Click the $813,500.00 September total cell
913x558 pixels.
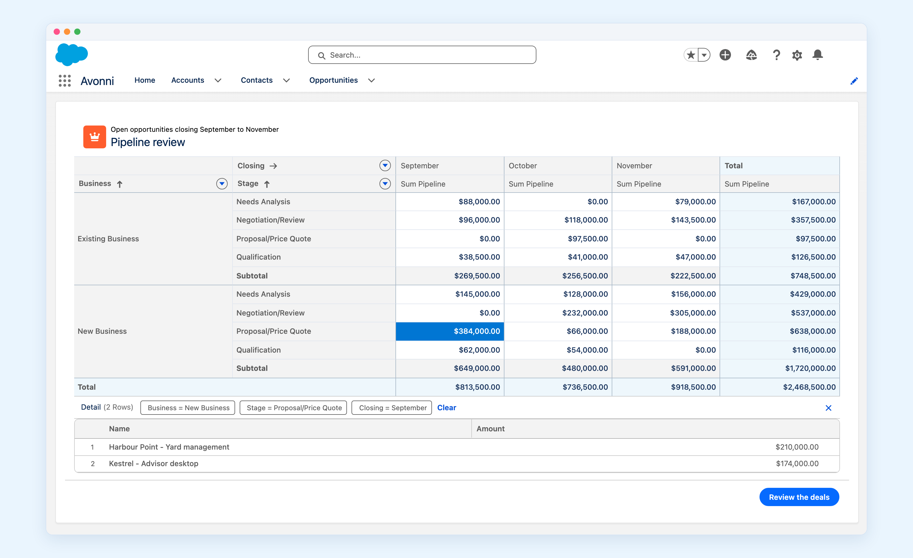point(450,387)
